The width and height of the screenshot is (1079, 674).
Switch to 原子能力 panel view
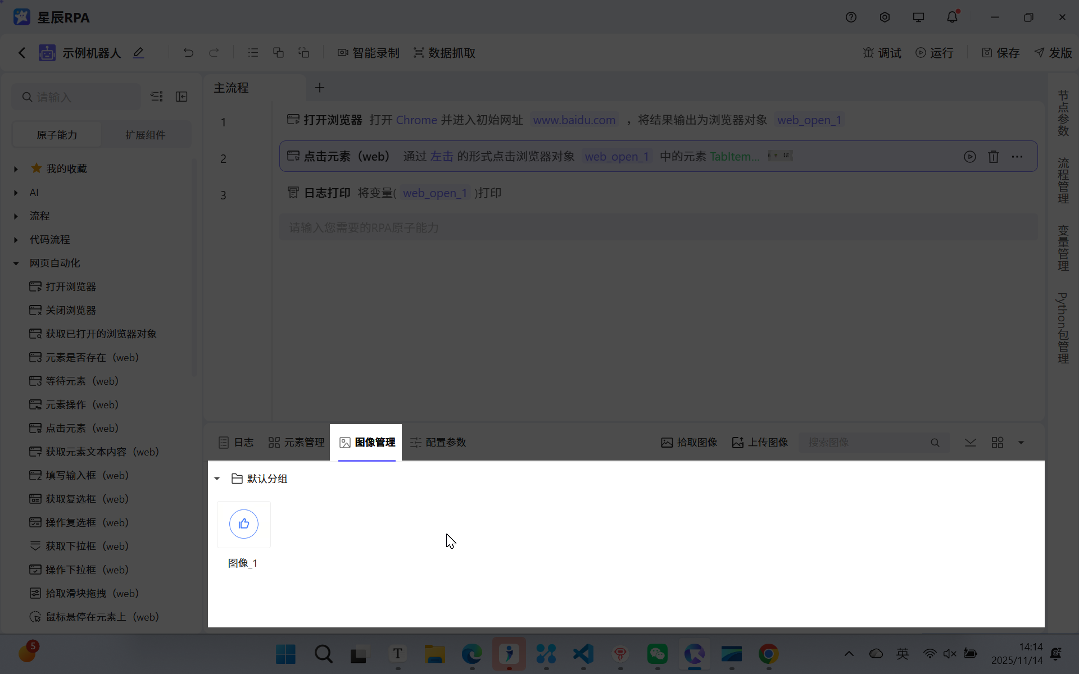(56, 134)
